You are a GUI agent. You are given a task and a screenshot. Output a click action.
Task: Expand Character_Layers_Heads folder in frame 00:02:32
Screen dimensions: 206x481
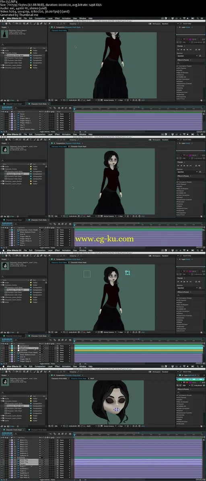[x=2, y=184]
